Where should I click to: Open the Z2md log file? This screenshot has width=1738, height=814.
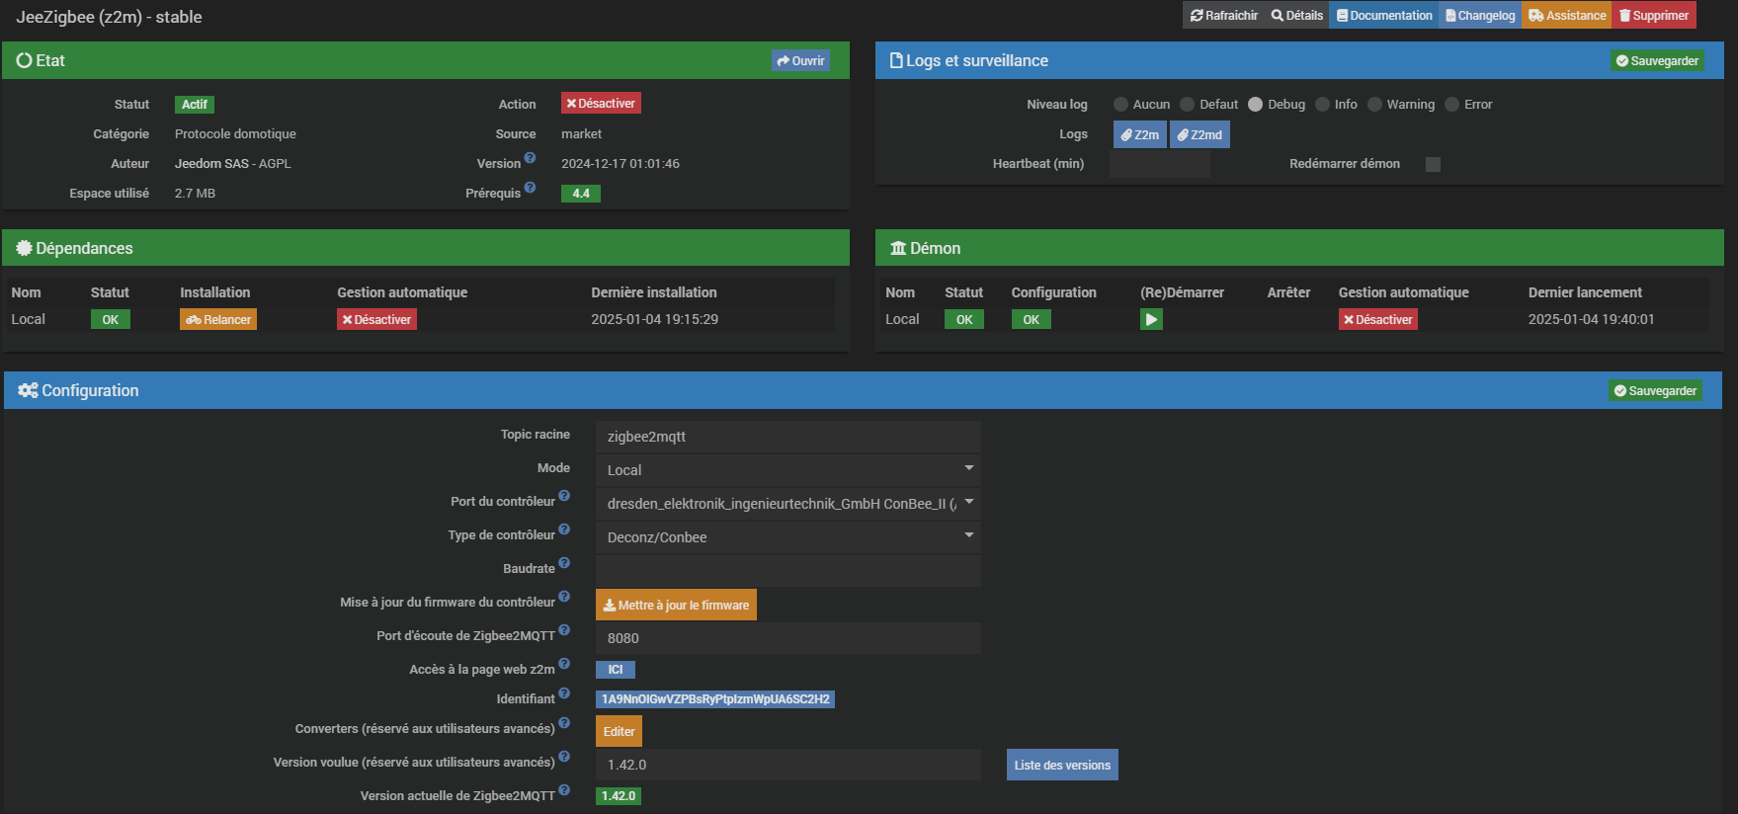click(1200, 134)
